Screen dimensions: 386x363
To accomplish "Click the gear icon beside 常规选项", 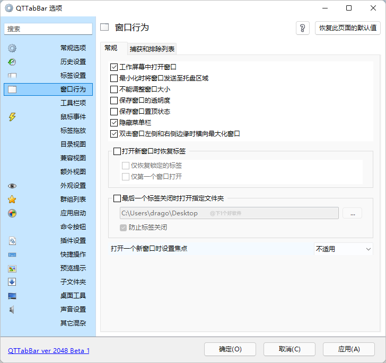I will click(12, 48).
